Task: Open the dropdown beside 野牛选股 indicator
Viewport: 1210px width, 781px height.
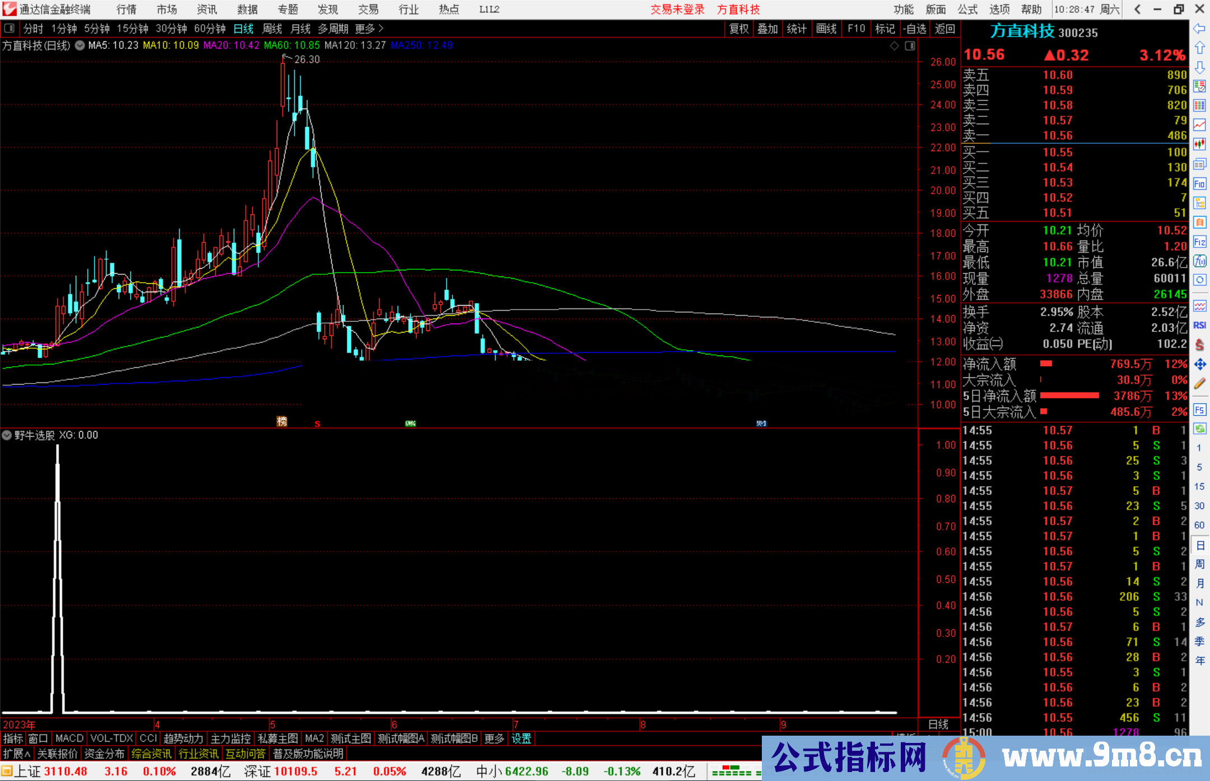Action: (x=7, y=435)
